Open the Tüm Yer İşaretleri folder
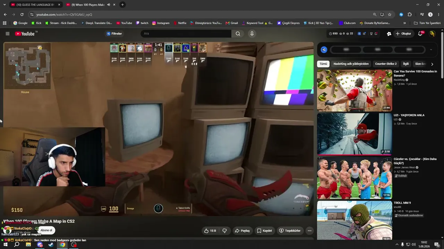 427,23
